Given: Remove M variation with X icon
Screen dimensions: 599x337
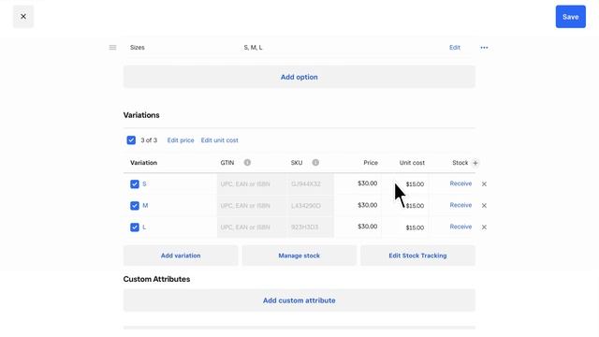Looking at the screenshot, I should [x=484, y=206].
